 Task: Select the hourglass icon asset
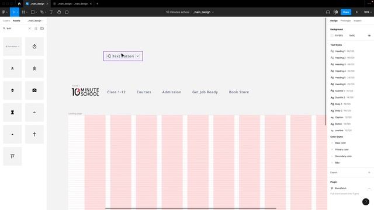click(x=12, y=113)
